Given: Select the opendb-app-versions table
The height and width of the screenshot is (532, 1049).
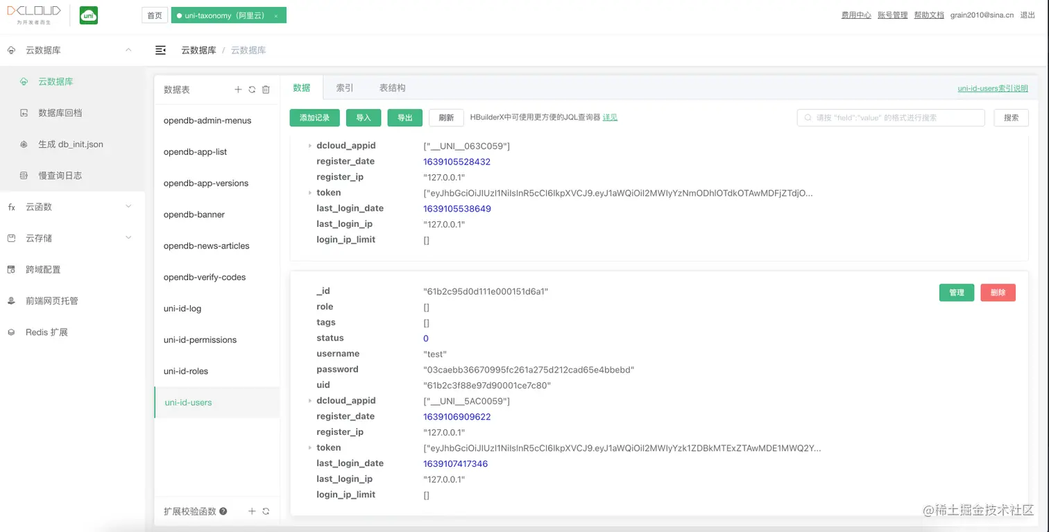Looking at the screenshot, I should point(217,183).
